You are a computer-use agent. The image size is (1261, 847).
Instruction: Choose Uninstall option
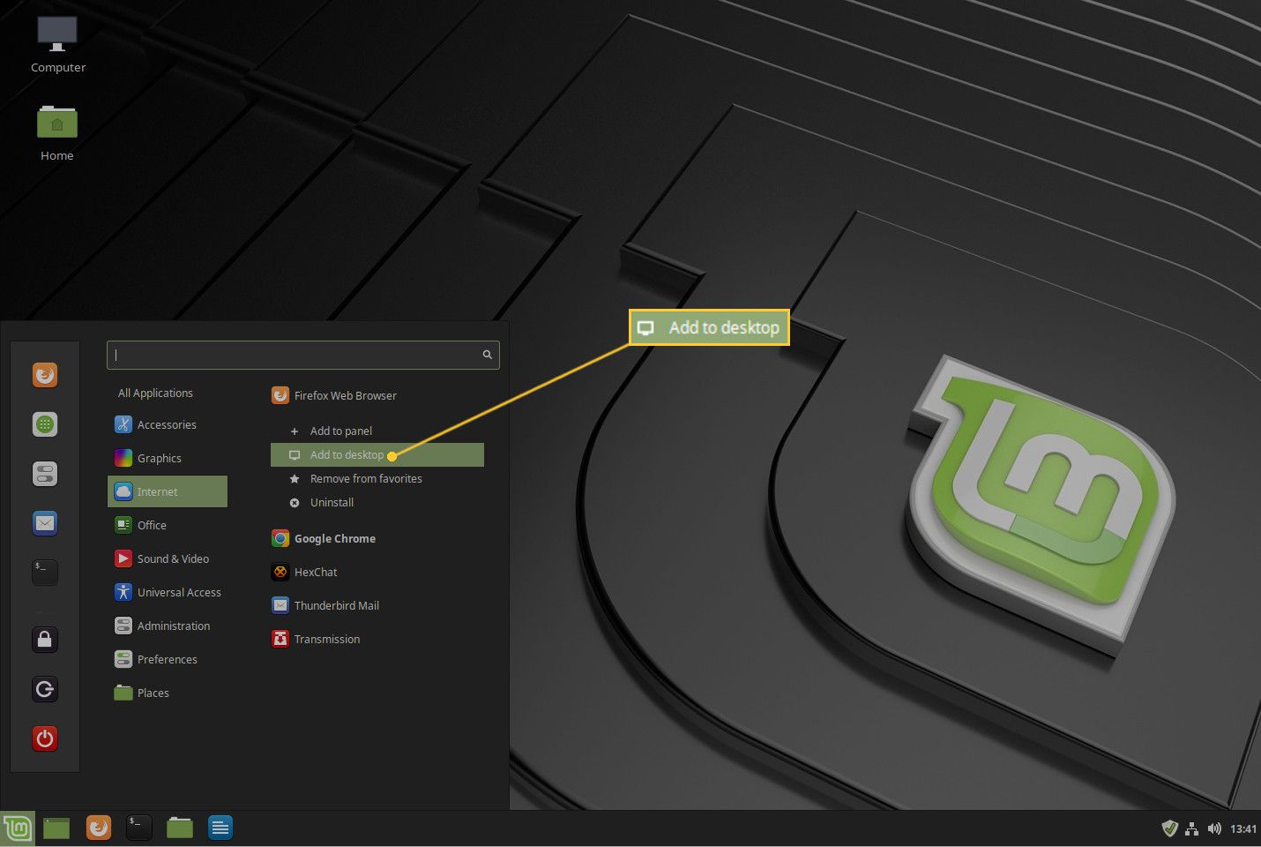[377, 502]
